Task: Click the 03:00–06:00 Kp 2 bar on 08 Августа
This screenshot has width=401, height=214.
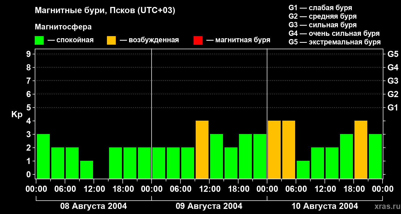Action: [58, 163]
